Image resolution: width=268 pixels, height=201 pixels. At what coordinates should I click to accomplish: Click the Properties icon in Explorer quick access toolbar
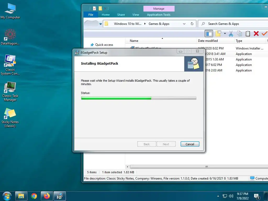tap(94, 8)
